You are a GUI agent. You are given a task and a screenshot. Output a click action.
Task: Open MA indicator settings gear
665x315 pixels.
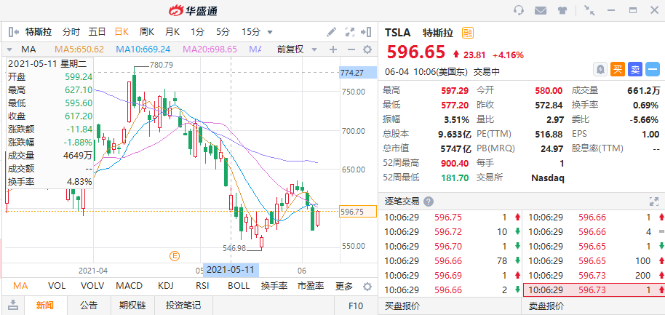367,49
